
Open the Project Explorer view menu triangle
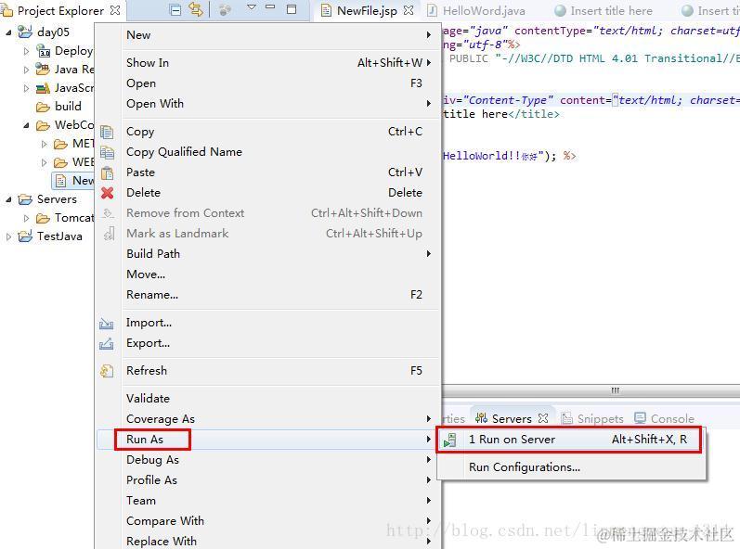coord(252,7)
